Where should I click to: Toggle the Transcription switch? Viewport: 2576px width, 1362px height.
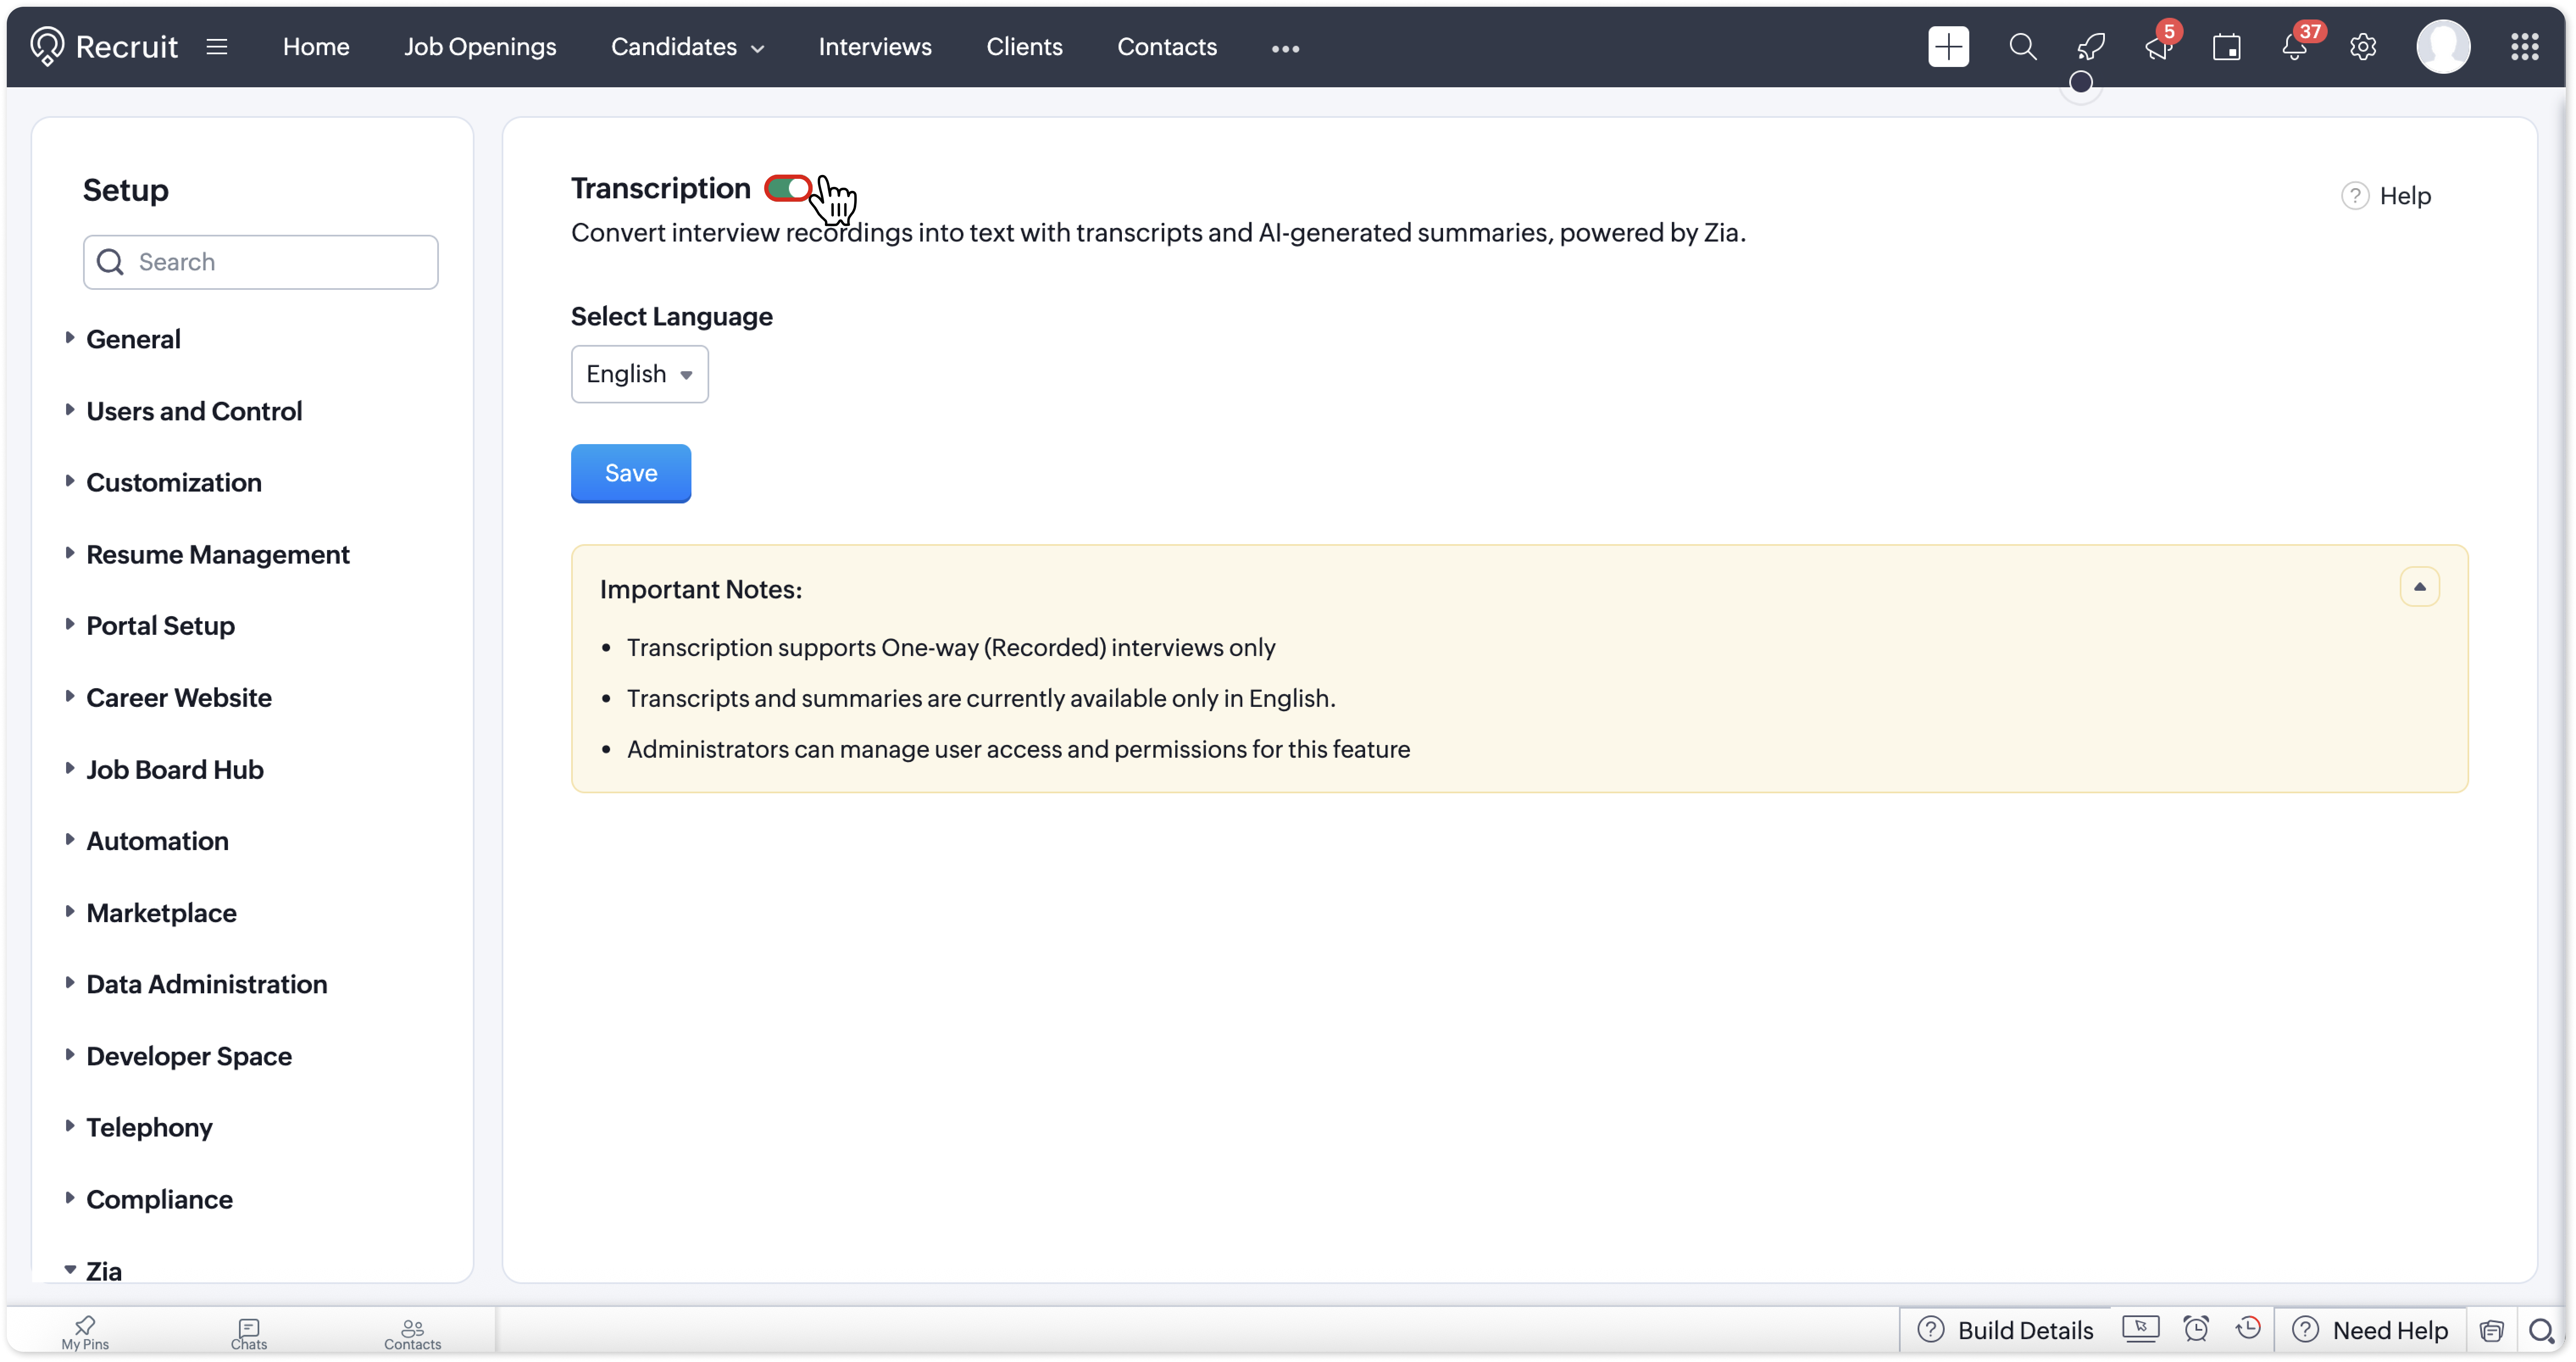[x=788, y=189]
